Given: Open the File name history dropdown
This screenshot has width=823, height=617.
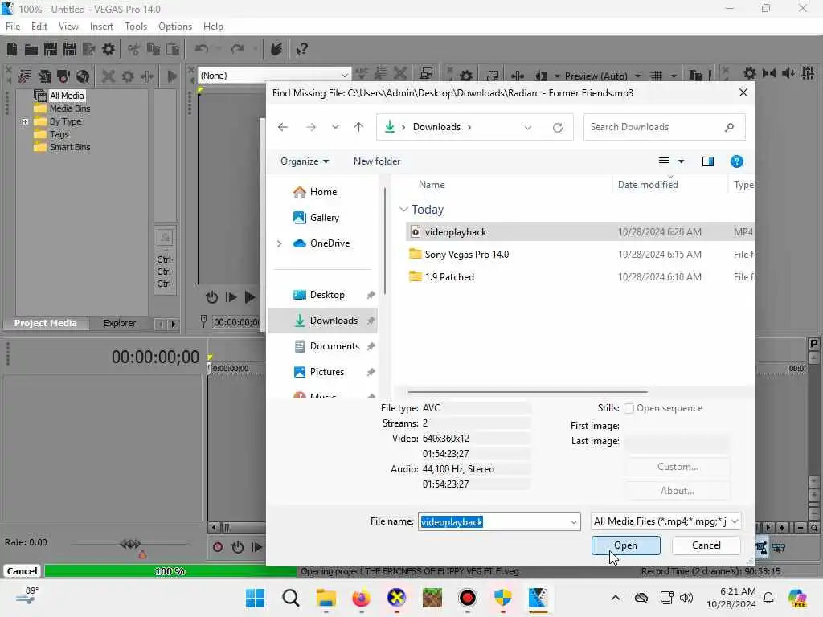Looking at the screenshot, I should (574, 522).
